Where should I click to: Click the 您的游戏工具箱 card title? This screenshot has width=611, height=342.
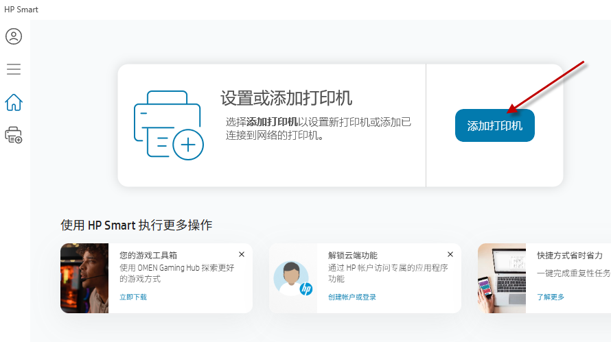[x=148, y=255]
